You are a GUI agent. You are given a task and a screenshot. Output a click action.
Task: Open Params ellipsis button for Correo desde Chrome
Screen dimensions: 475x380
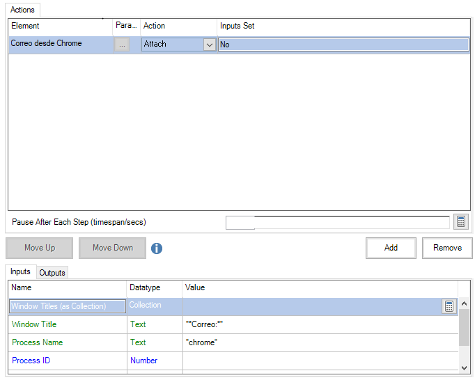click(122, 44)
